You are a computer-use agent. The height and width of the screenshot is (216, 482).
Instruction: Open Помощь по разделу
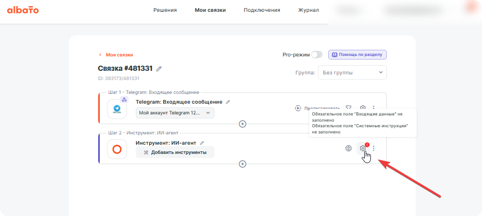pos(357,54)
